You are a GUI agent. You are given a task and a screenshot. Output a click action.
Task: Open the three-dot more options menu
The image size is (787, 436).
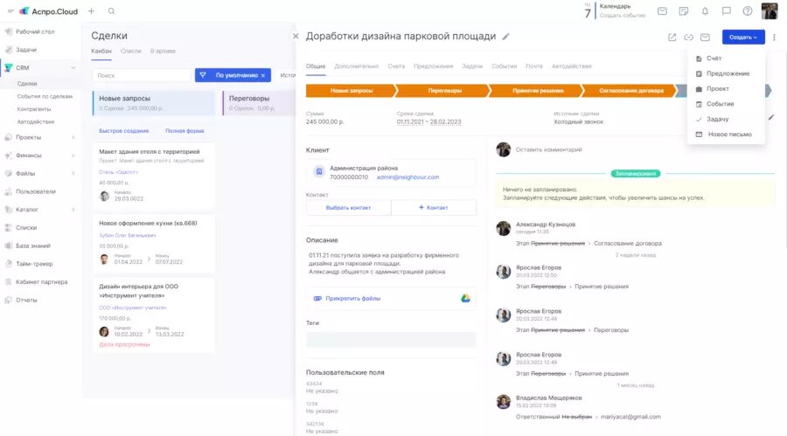tap(775, 37)
